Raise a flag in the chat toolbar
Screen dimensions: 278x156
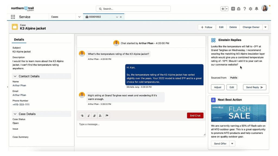107,115
